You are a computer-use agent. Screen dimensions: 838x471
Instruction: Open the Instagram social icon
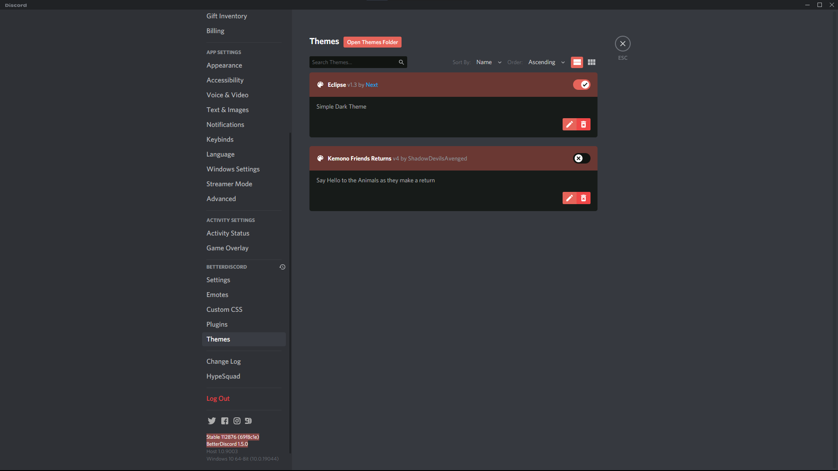pyautogui.click(x=237, y=420)
